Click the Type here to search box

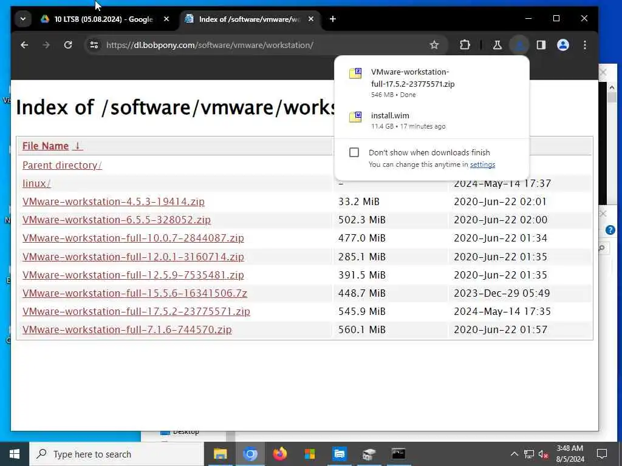point(117,454)
